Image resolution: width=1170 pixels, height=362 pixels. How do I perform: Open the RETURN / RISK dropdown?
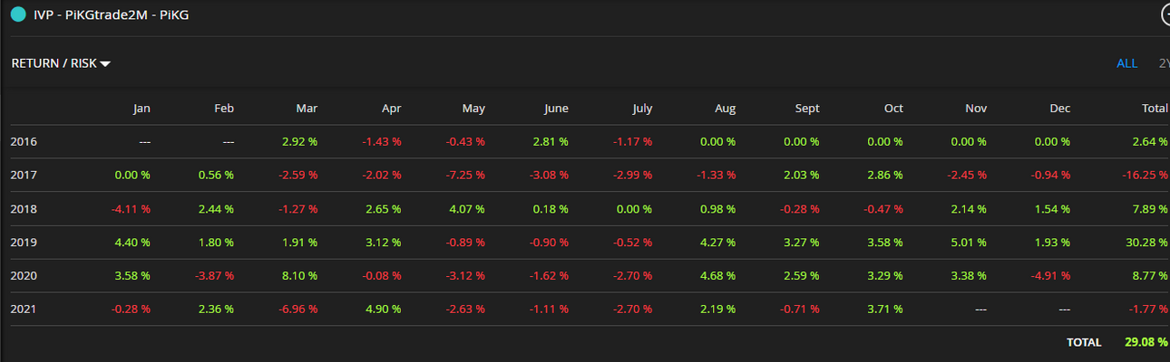click(61, 63)
